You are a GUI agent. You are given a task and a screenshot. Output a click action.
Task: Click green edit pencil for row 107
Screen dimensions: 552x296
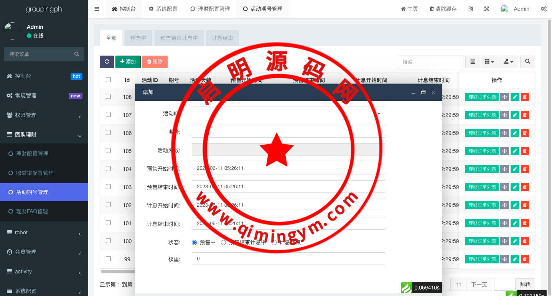(x=515, y=115)
